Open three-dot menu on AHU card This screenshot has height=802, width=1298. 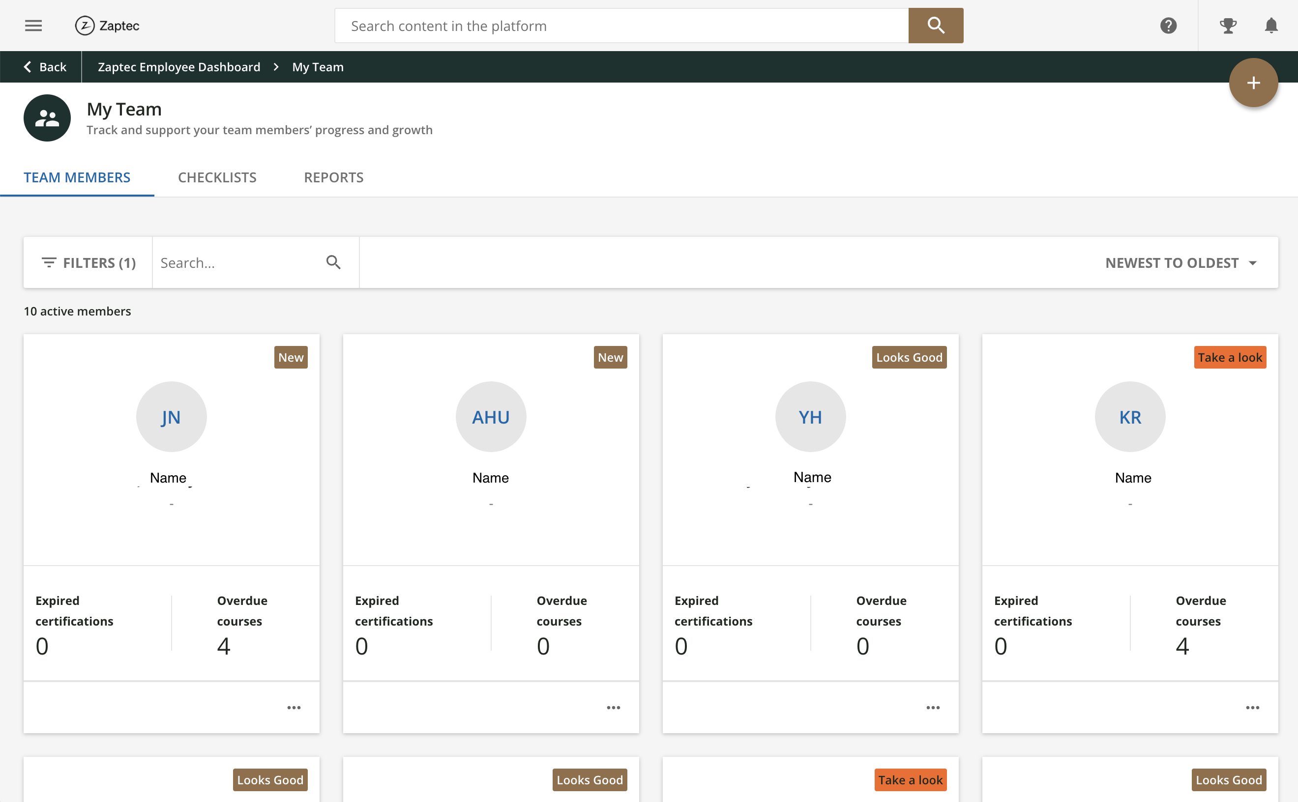click(x=614, y=708)
